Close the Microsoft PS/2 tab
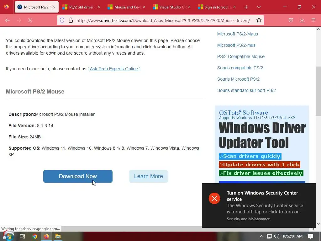Image resolution: width=321 pixels, height=241 pixels. click(53, 7)
